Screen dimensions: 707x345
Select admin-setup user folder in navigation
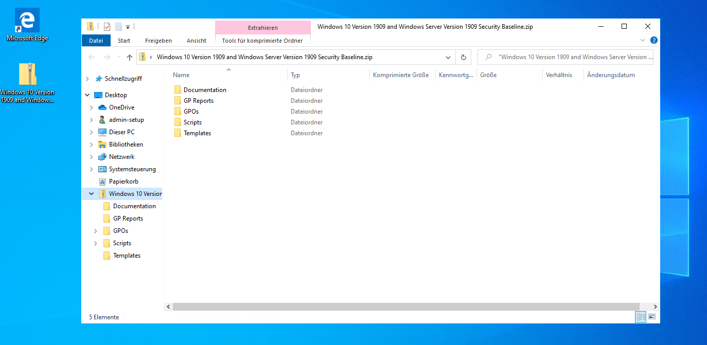126,120
